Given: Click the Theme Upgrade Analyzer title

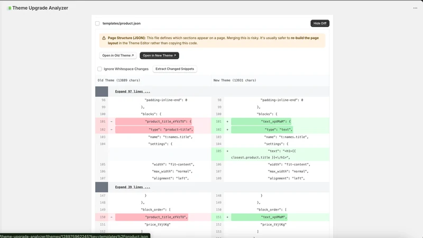Looking at the screenshot, I should (x=40, y=8).
